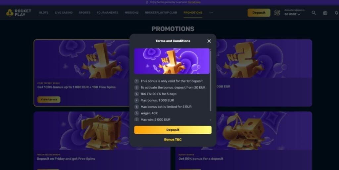Open the Live Casino section
339x170 pixels.
pyautogui.click(x=64, y=13)
